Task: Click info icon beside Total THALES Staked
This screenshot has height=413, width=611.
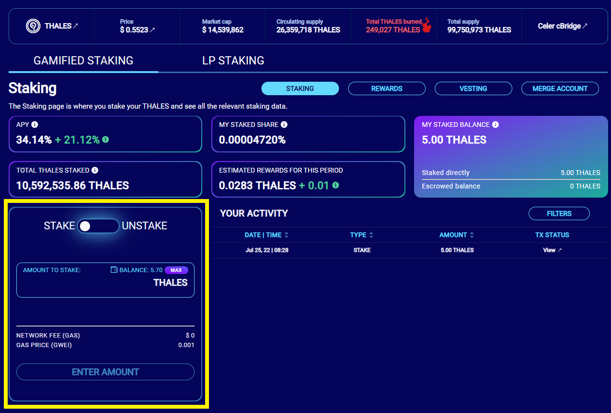Action: point(95,170)
